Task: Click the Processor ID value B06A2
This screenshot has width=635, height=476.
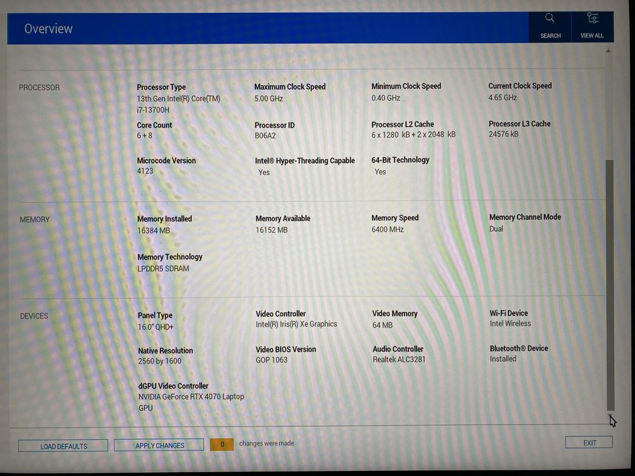Action: [265, 136]
